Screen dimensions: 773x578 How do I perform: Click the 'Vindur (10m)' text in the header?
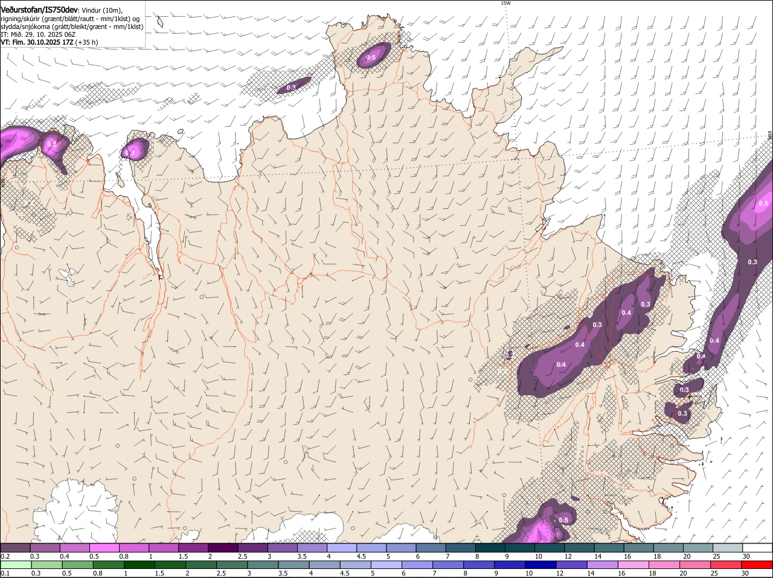pos(101,10)
